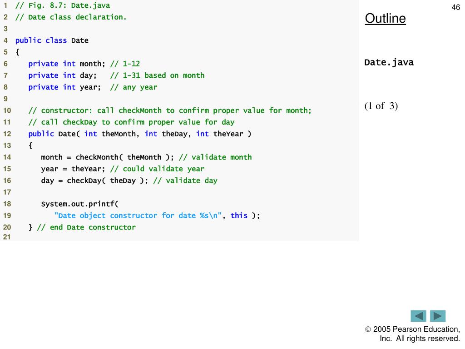Click '// any year' comment

134,87
